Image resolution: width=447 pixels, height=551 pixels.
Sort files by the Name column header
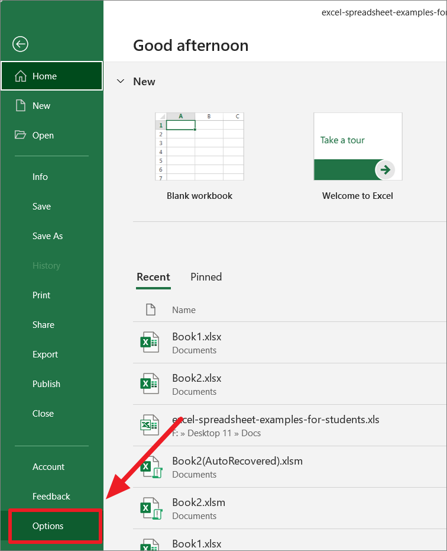(184, 310)
